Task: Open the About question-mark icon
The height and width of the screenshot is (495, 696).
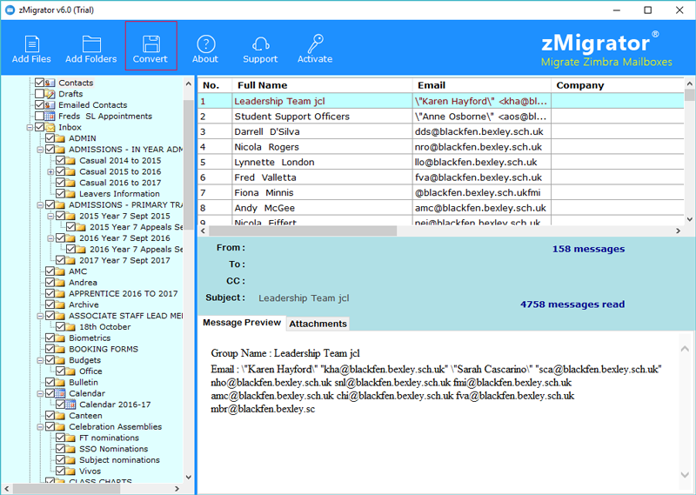Action: point(205,44)
